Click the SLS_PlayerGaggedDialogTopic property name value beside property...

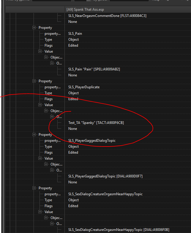pyautogui.click(x=92, y=140)
